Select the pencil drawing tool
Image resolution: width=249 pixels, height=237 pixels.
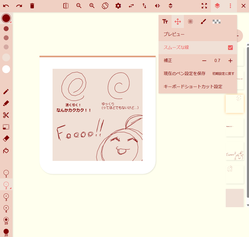coord(6,92)
